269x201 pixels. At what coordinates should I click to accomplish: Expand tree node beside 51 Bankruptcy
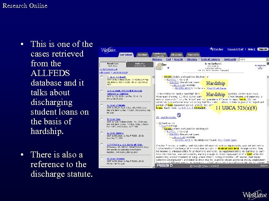[157, 123]
